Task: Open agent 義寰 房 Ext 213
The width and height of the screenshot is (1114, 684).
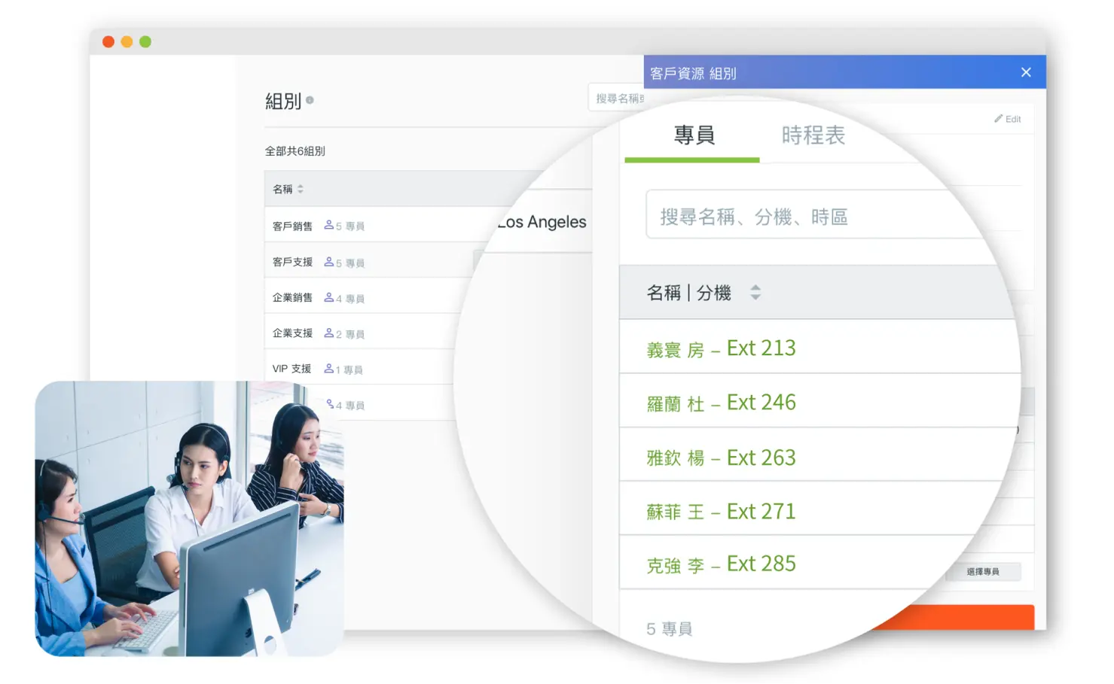Action: coord(721,348)
